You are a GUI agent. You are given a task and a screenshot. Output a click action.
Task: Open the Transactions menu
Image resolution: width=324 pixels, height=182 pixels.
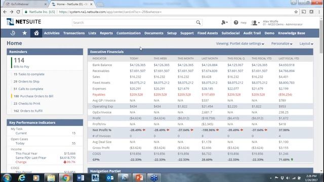[x=74, y=33]
